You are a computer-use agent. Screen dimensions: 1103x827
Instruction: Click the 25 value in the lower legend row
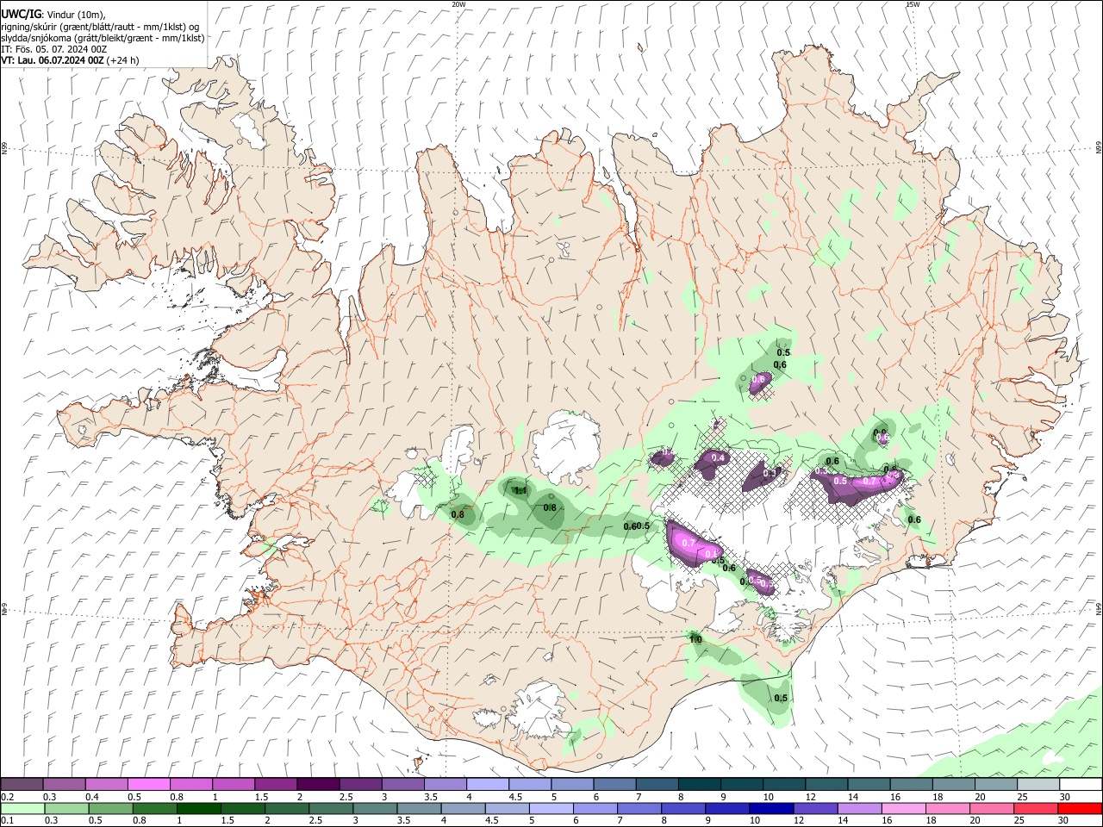[x=1019, y=821]
